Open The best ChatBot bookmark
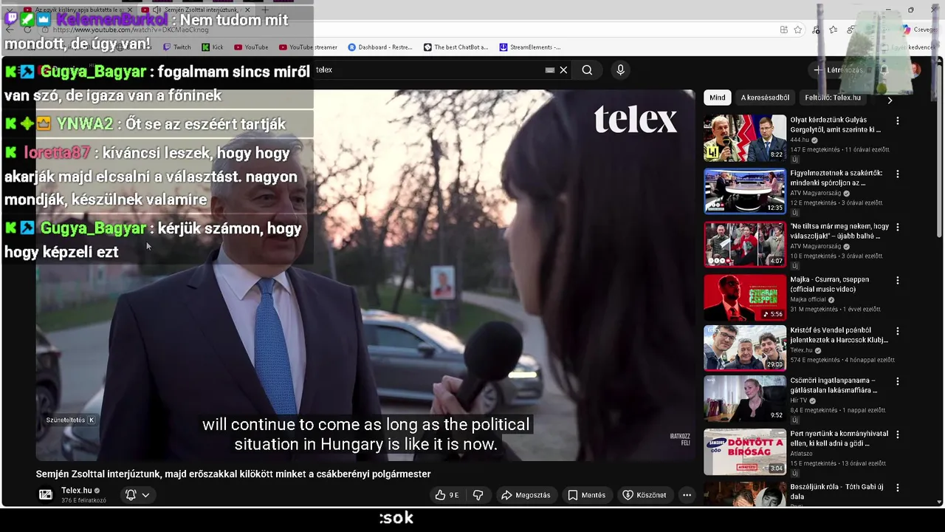The image size is (945, 532). [456, 47]
